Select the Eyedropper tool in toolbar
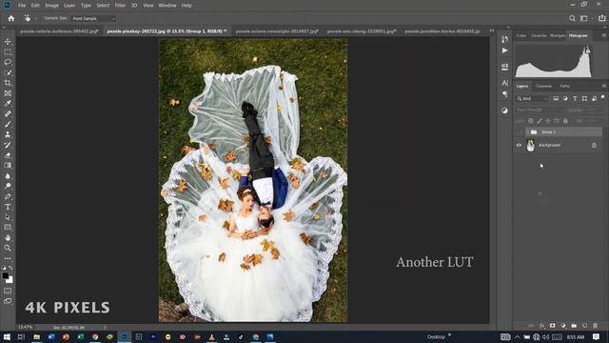 tap(8, 104)
